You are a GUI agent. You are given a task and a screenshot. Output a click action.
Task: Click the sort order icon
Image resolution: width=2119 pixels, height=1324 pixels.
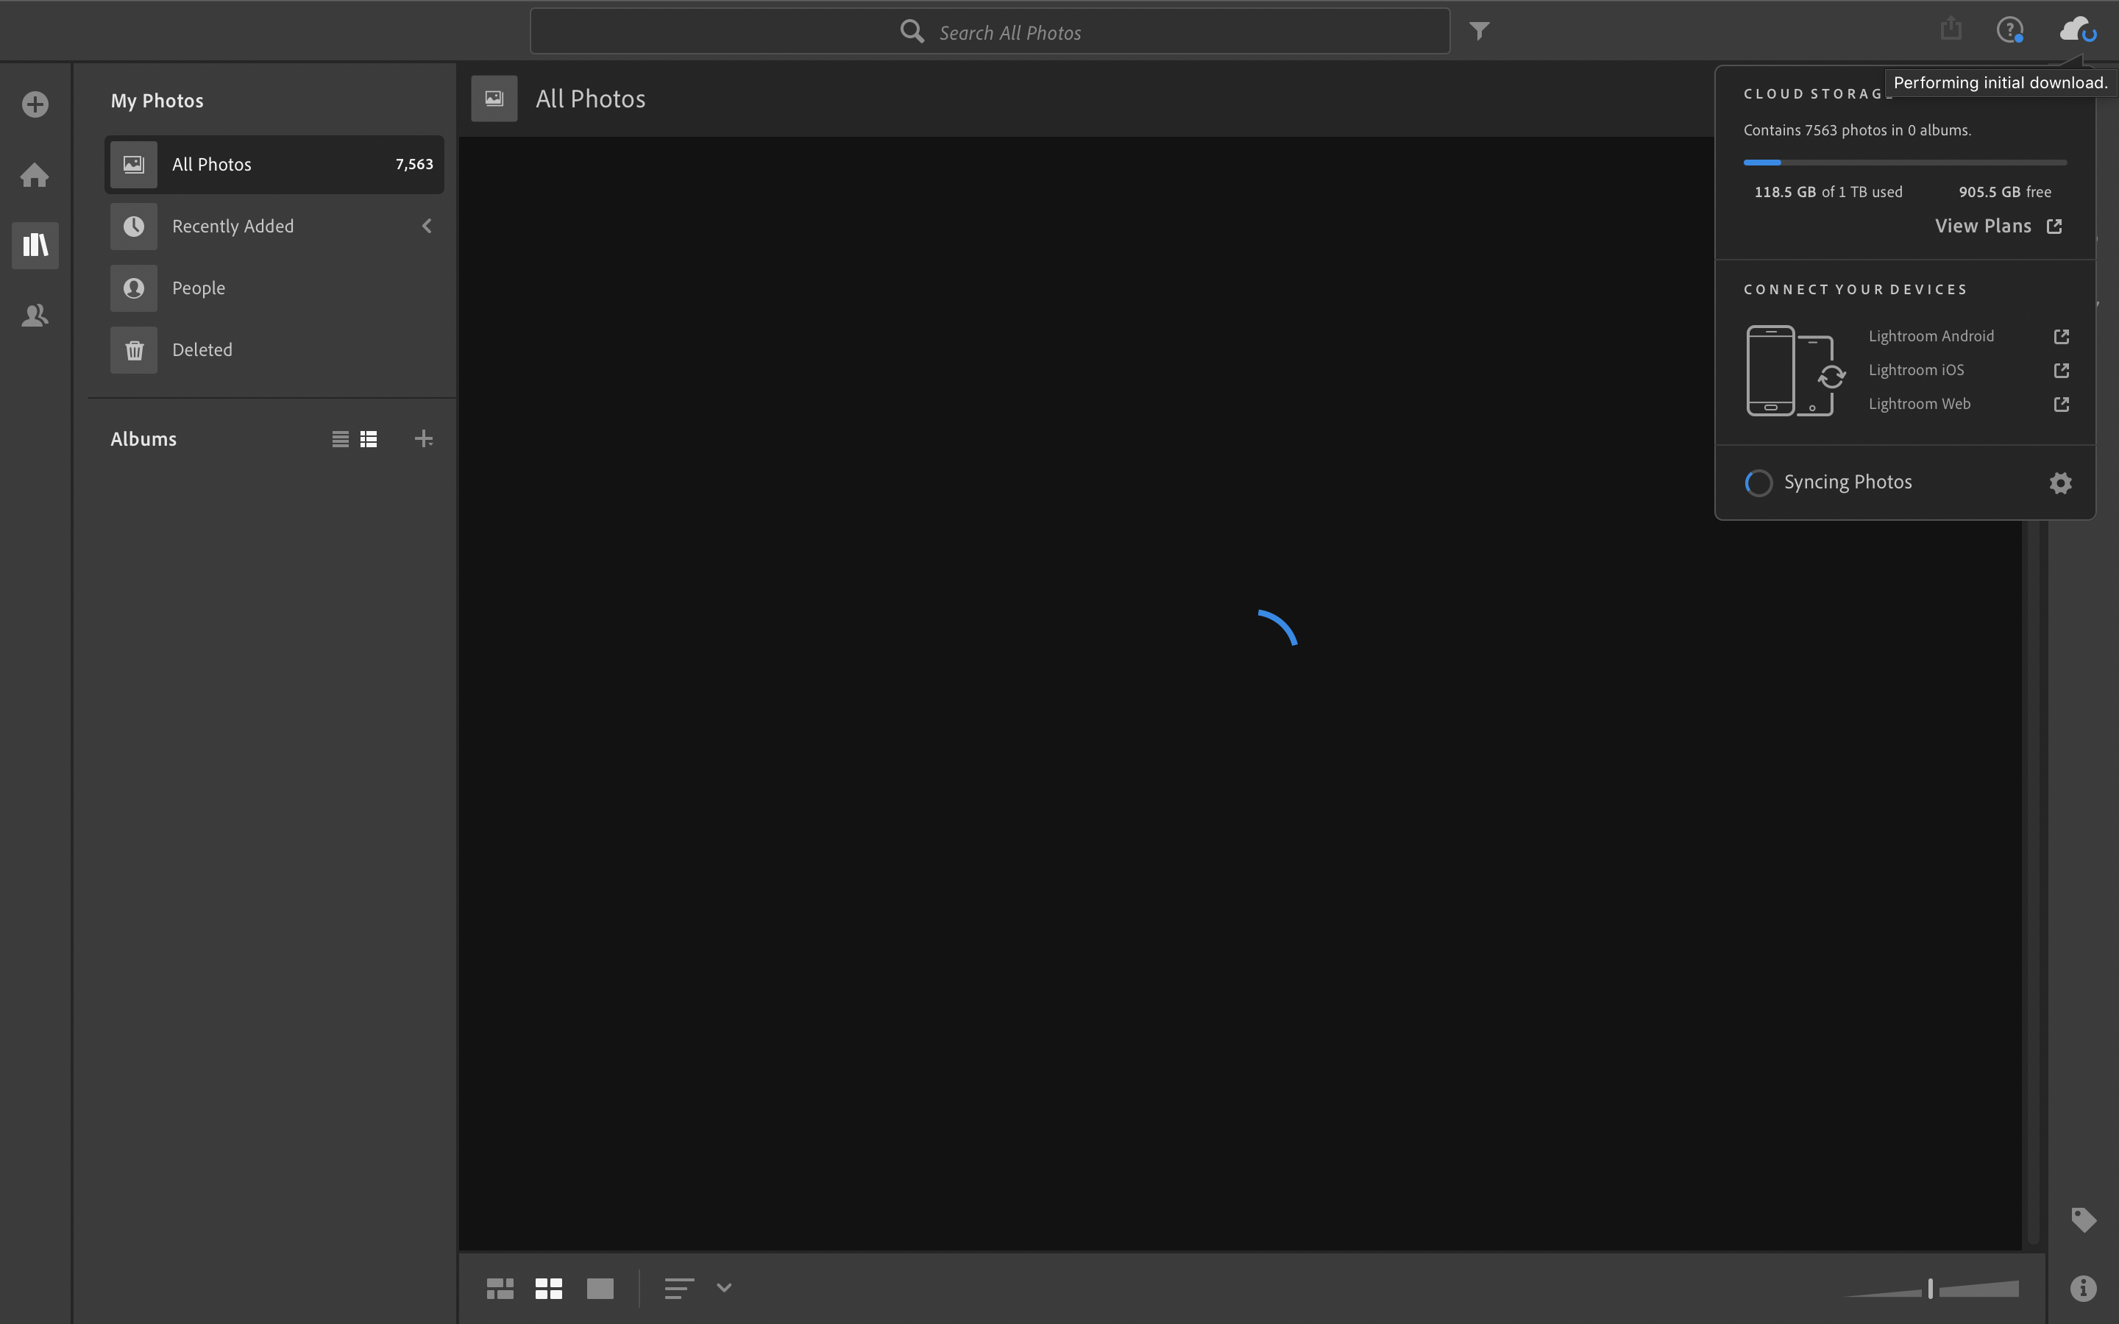tap(678, 1288)
